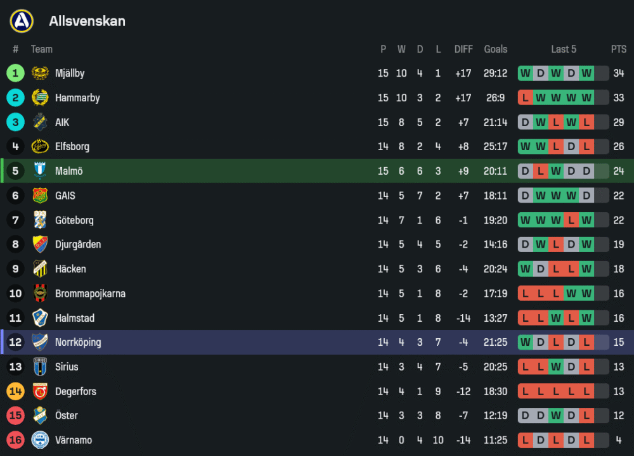Click Mjällby's first green W form badge

click(525, 73)
